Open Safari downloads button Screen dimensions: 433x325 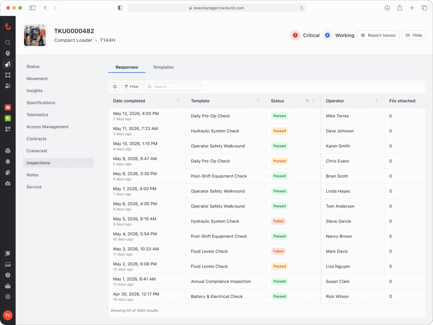[x=387, y=8]
